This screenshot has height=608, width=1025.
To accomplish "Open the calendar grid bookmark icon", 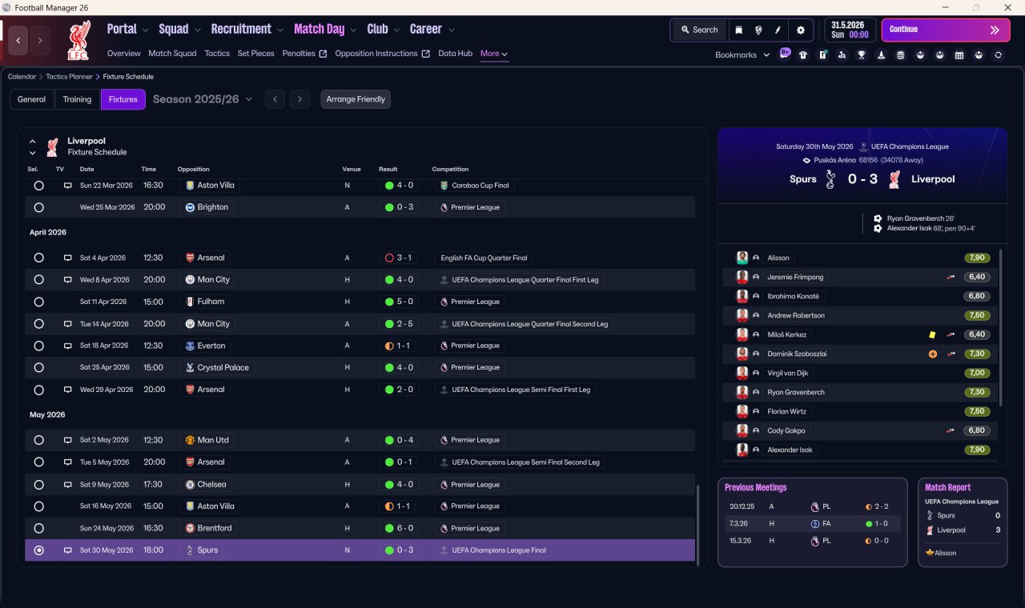I will coord(959,55).
